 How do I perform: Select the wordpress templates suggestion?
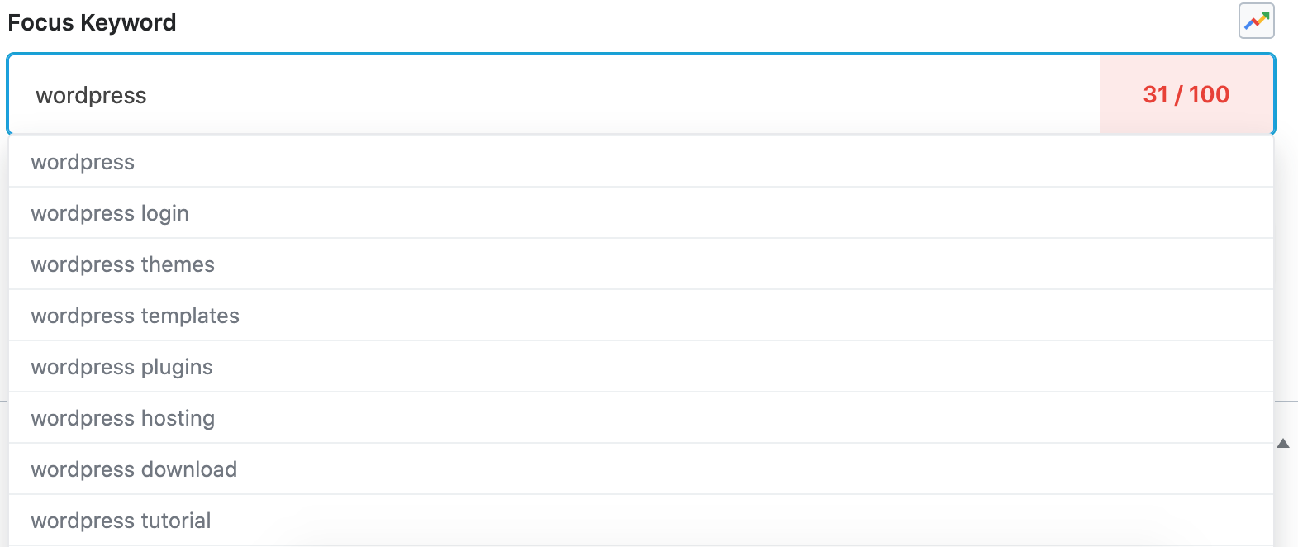[135, 315]
